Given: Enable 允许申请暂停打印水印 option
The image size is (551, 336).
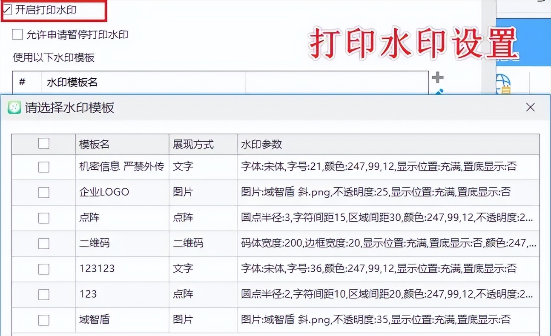Looking at the screenshot, I should [17, 34].
